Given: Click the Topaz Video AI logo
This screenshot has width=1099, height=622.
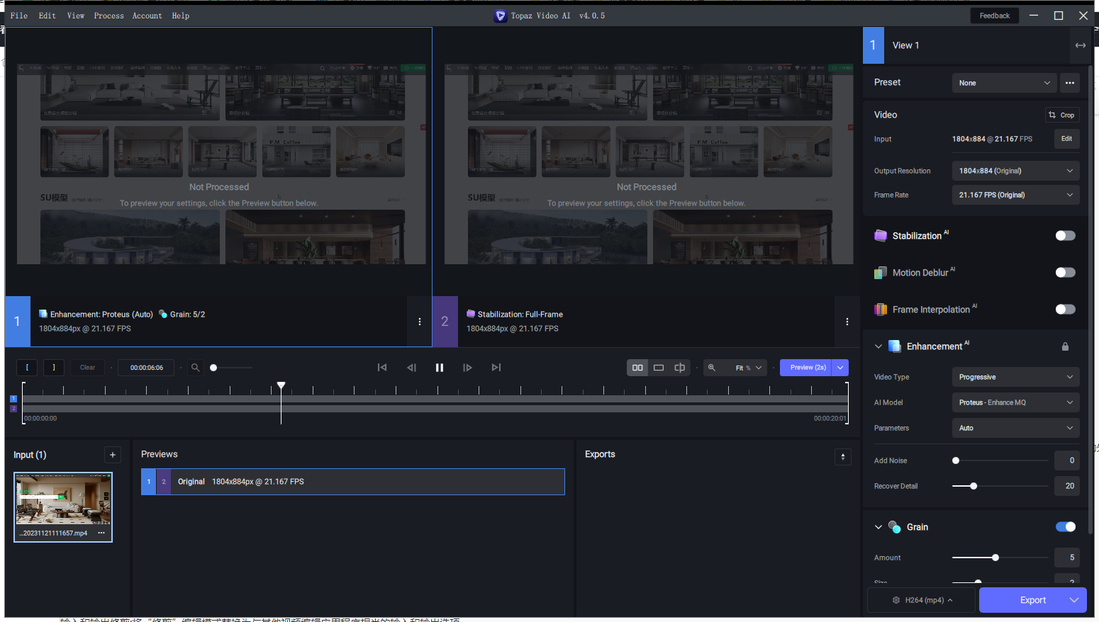Looking at the screenshot, I should coord(501,16).
